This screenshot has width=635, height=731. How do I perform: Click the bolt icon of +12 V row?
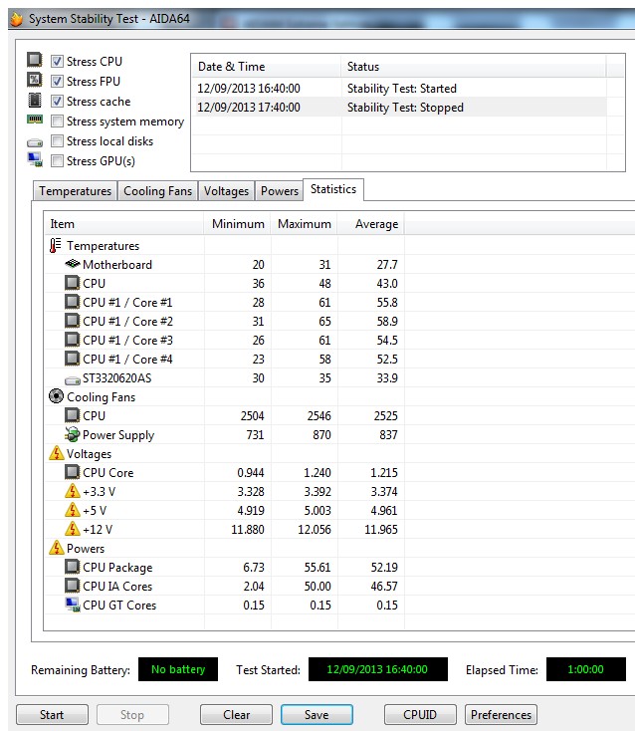pos(73,529)
